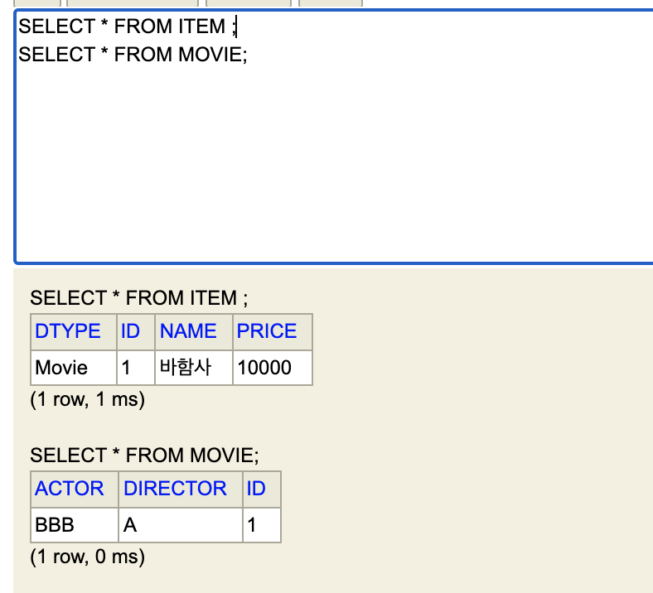Click the ID value 1 in MOVIE table
This screenshot has height=593, width=653.
253,525
